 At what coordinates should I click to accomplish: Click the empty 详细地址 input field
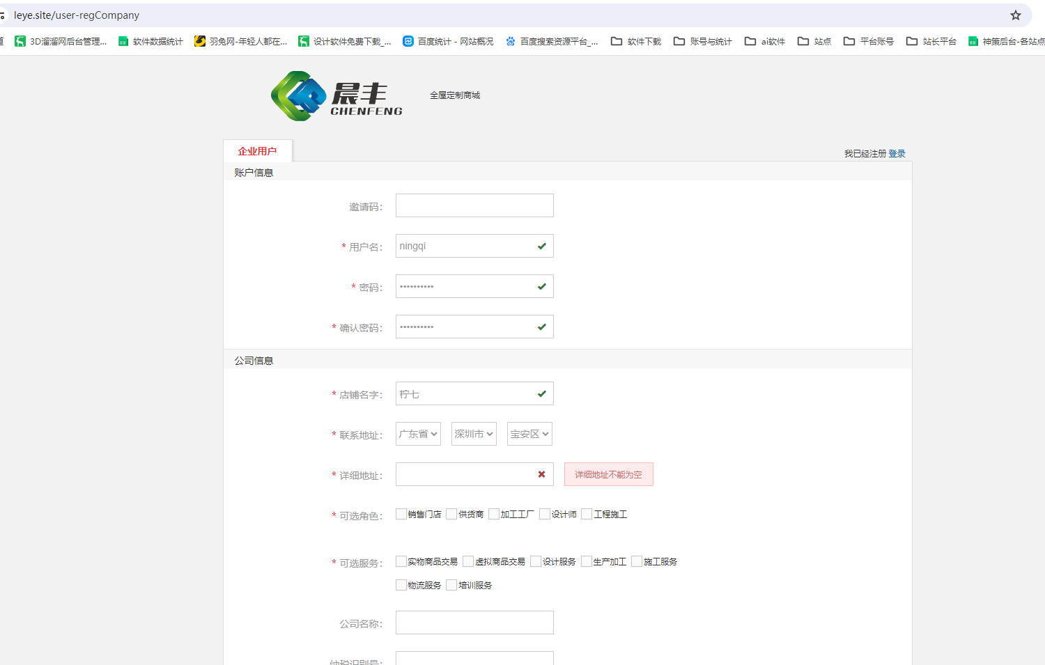click(x=474, y=474)
